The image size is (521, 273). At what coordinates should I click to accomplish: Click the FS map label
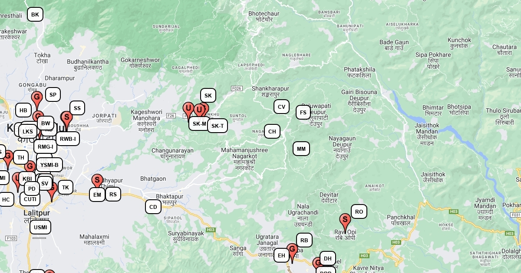pyautogui.click(x=303, y=113)
